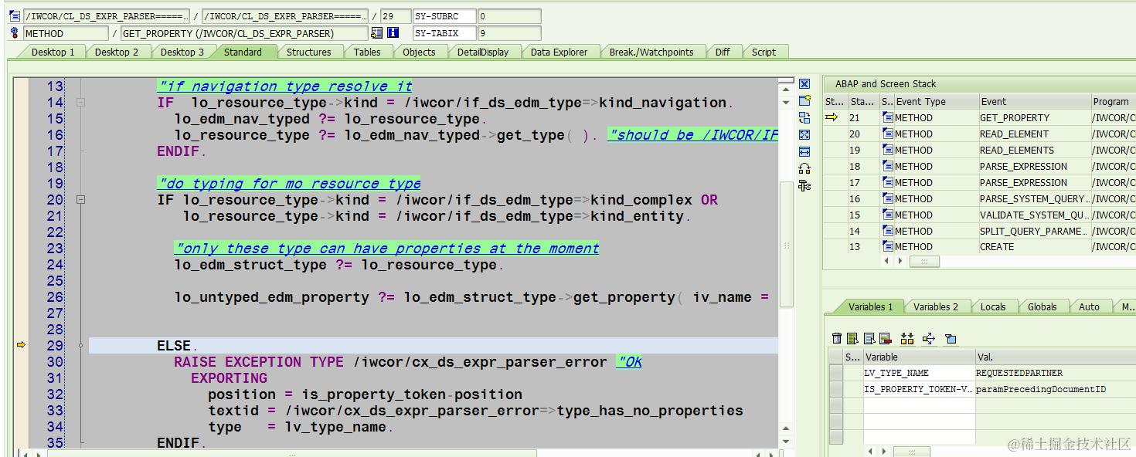Click the blue arrows navigation icon in variables
Image resolution: width=1136 pixels, height=457 pixels.
929,338
